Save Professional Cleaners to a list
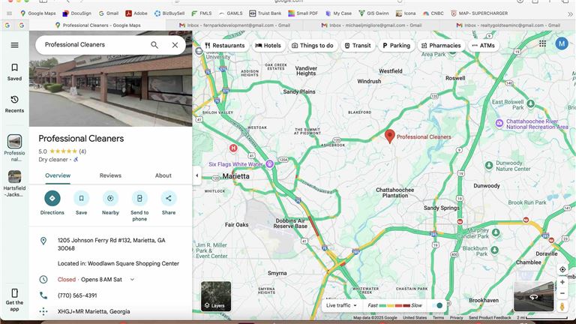Screen dimensions: 576x324 click(81, 198)
